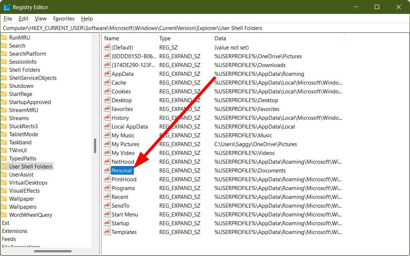Select the User Shell Folders key
Viewport: 410px width, 256px height.
(x=30, y=167)
